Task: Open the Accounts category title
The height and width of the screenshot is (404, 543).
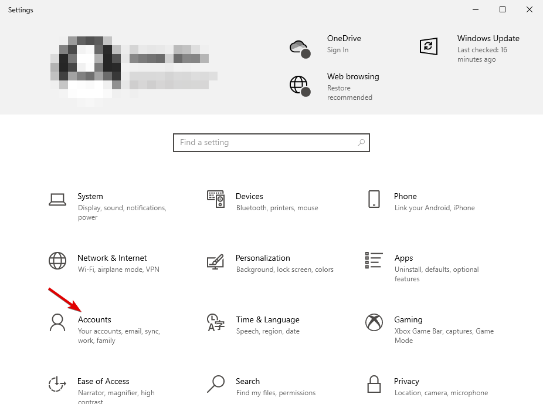Action: click(94, 319)
